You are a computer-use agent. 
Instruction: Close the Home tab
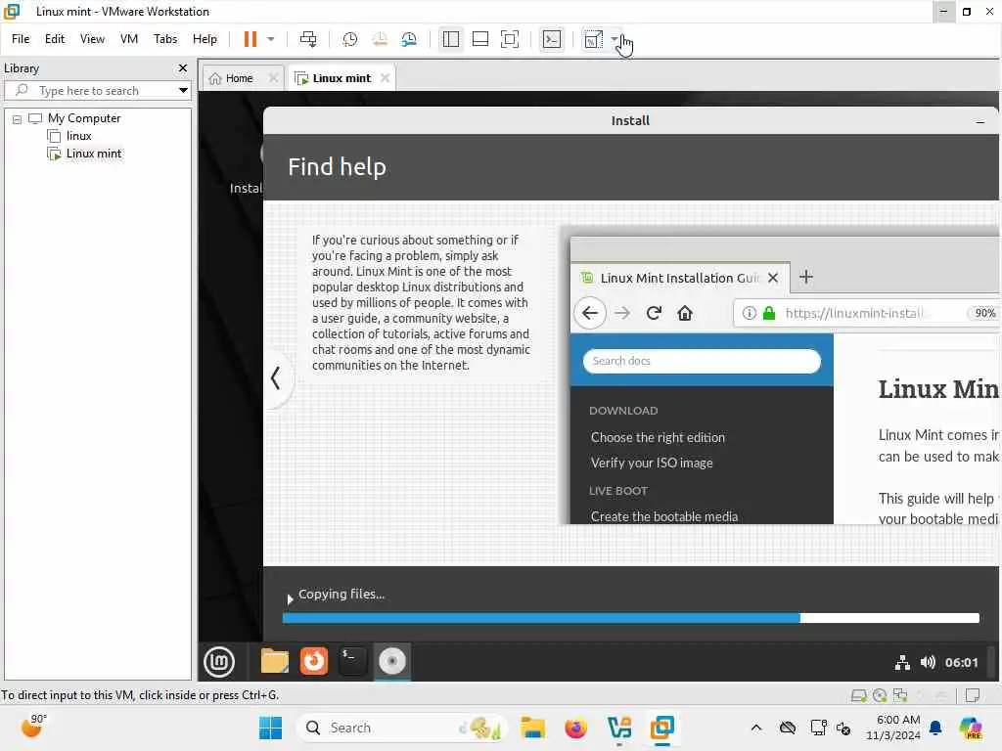coord(273,78)
